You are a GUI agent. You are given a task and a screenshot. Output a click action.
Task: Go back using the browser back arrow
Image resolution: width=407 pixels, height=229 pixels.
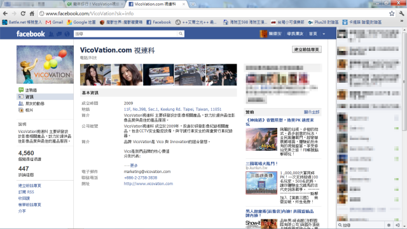pos(6,13)
